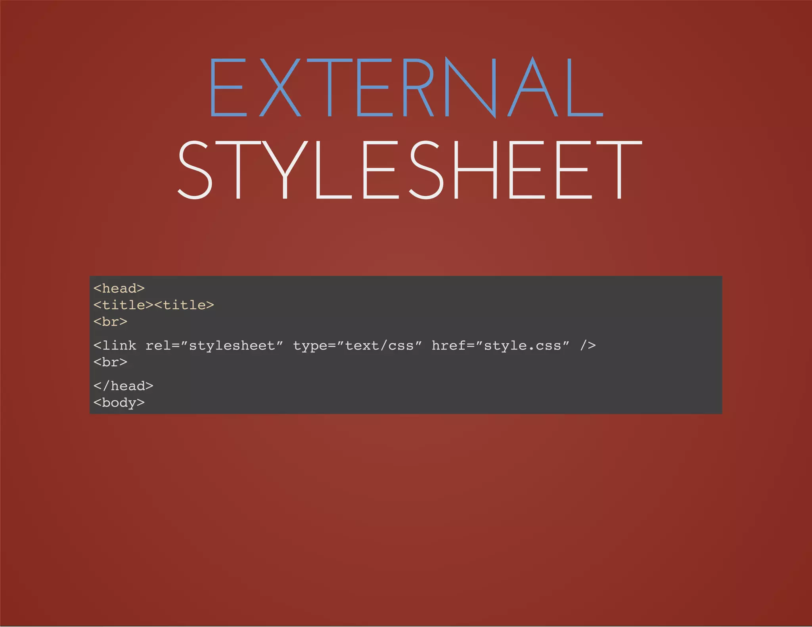Click the opening <head> tag line
Screen dimensions: 812x627
click(119, 289)
